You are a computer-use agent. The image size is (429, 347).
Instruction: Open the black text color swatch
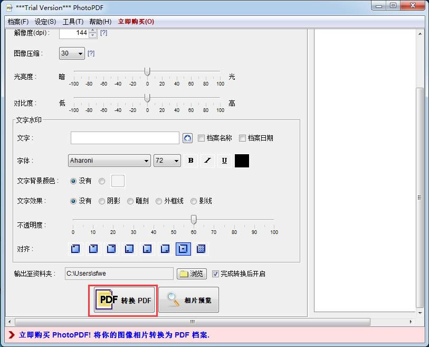coord(242,161)
